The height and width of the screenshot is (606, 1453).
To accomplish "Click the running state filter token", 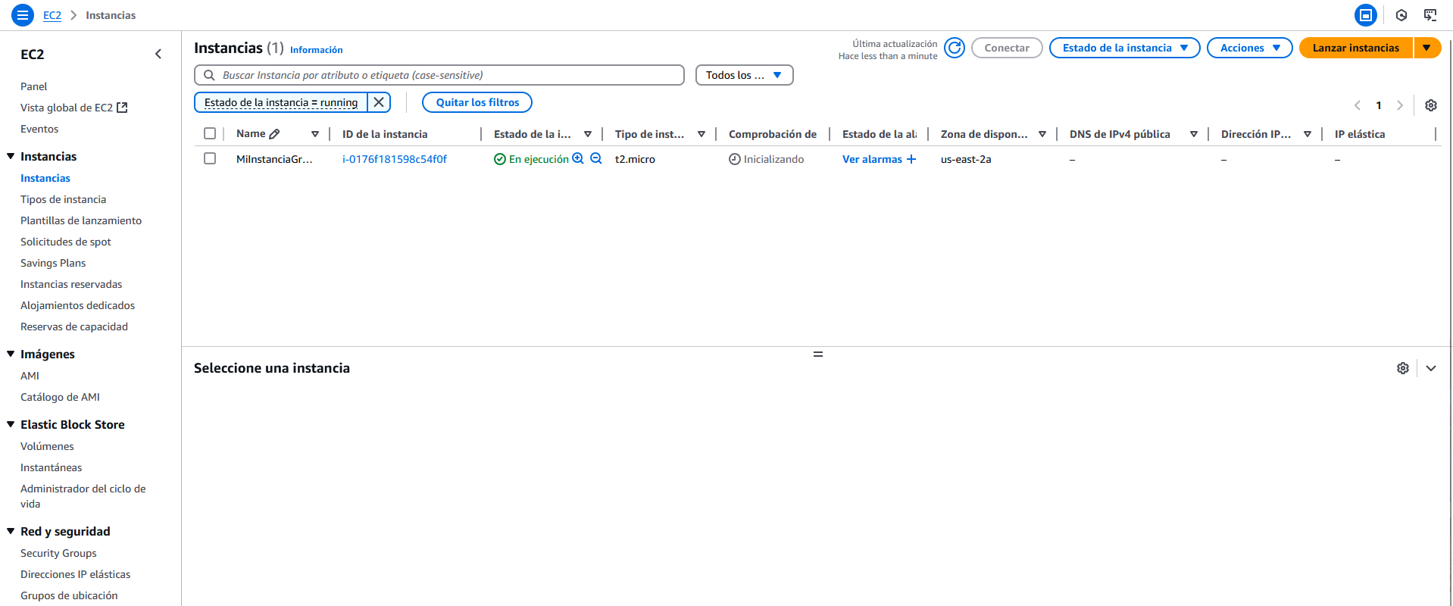I will coord(281,102).
